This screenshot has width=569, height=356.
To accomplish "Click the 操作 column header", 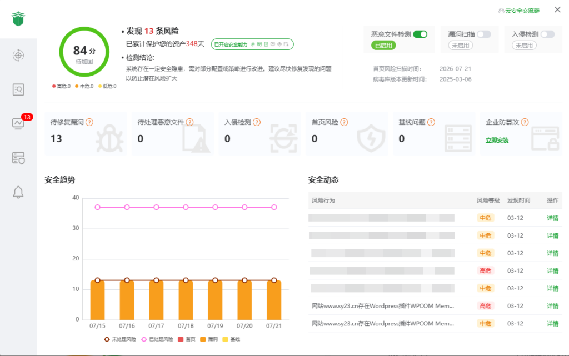I will tap(553, 200).
